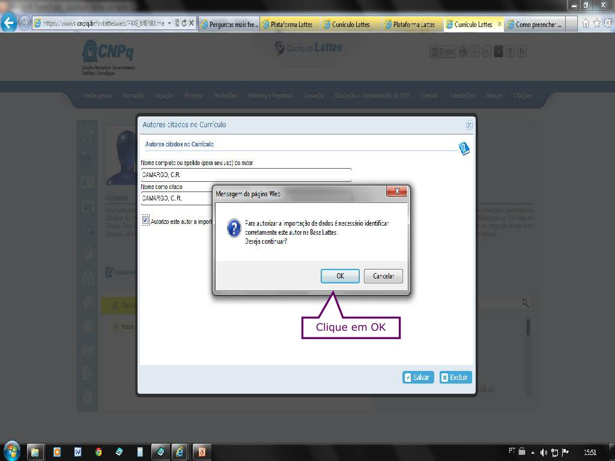Go back with the browser back arrow
The image size is (615, 461).
pos(8,23)
